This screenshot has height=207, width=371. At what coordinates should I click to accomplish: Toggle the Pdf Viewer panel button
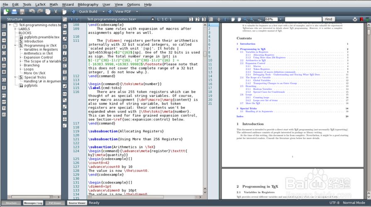pos(55,203)
